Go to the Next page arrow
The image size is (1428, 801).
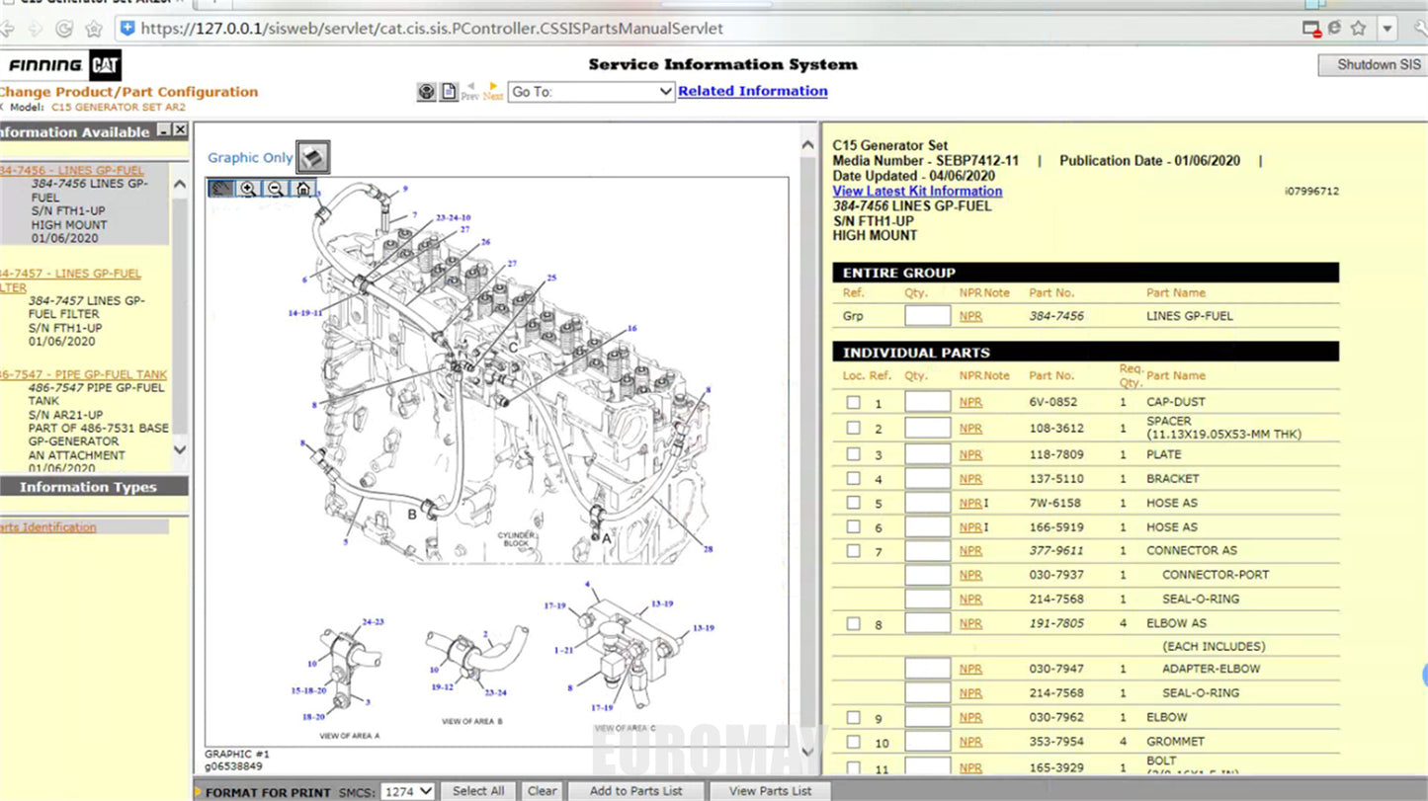[493, 92]
